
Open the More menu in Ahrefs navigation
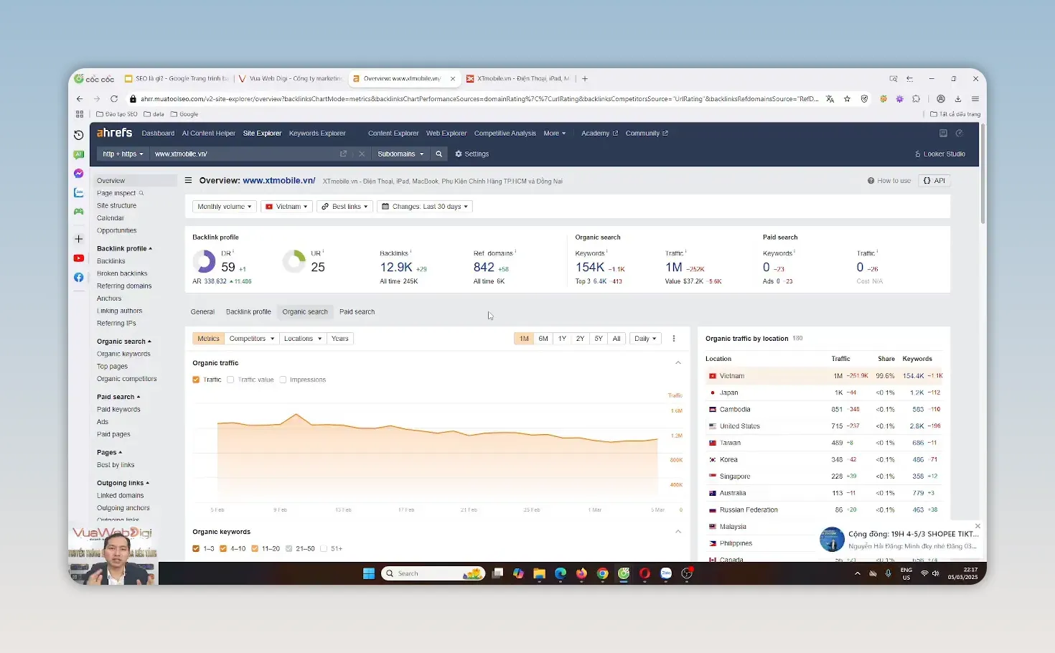point(555,133)
